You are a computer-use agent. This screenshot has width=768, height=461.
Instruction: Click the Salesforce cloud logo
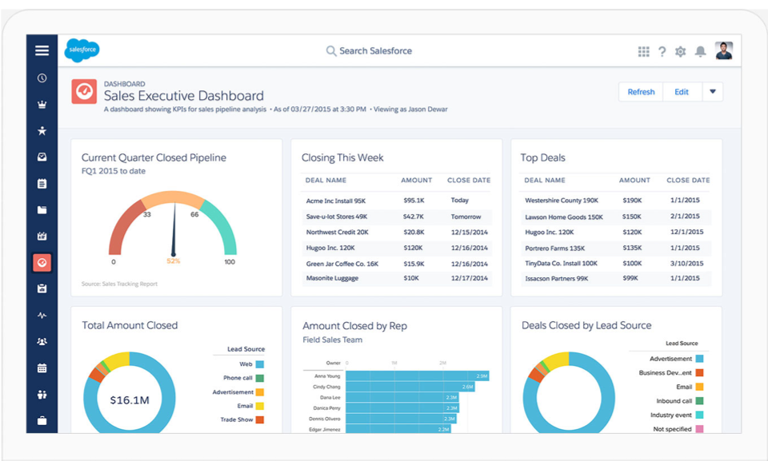click(x=82, y=50)
